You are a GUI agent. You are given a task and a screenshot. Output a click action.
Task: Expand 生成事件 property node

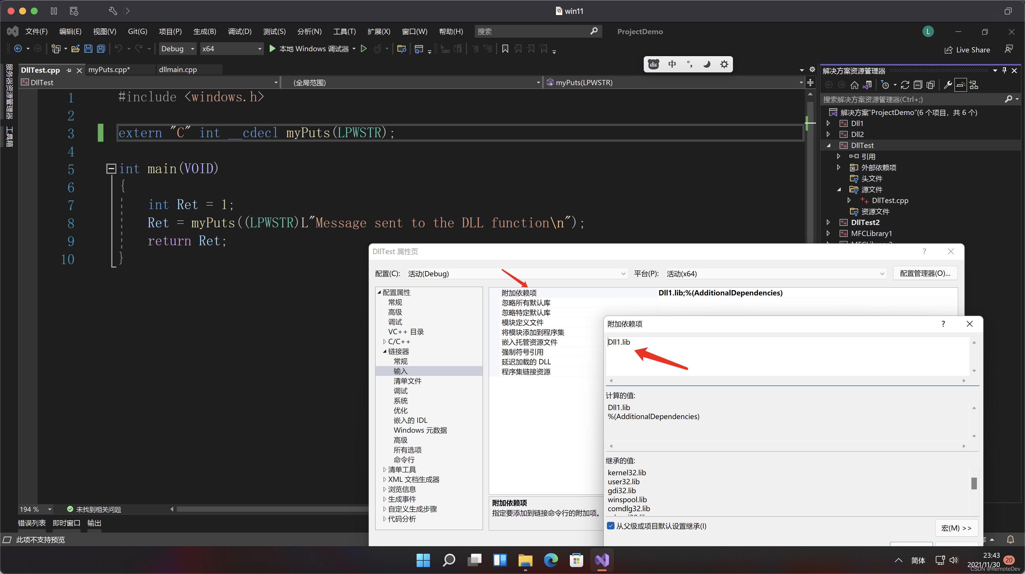pyautogui.click(x=384, y=499)
